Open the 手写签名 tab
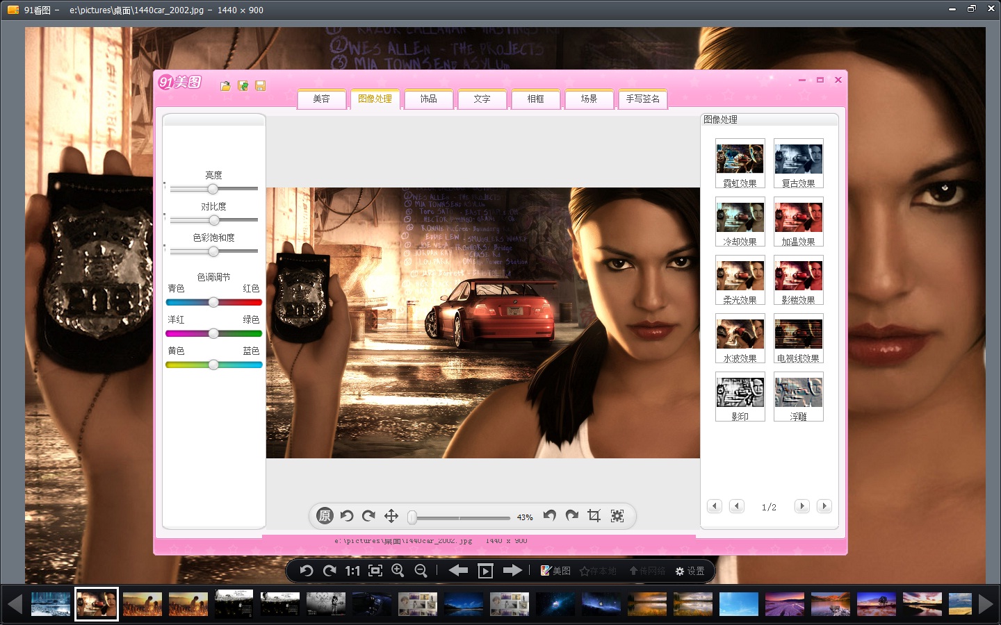The width and height of the screenshot is (1001, 625). pos(643,99)
